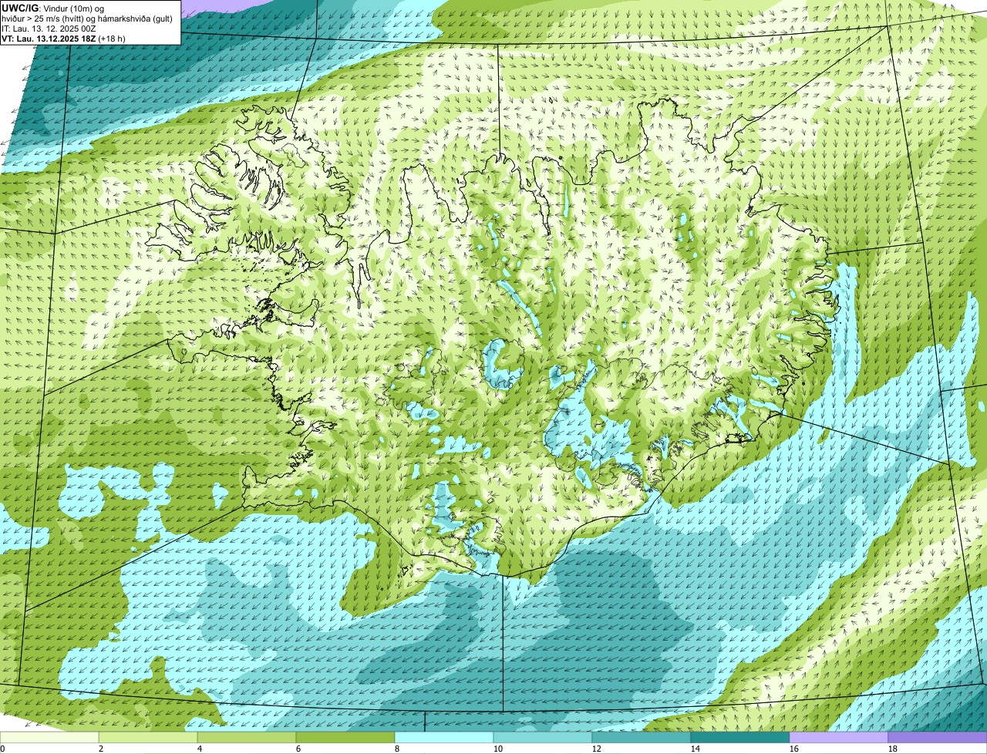Click the legend tick label "18"
This screenshot has width=987, height=754.
(893, 749)
